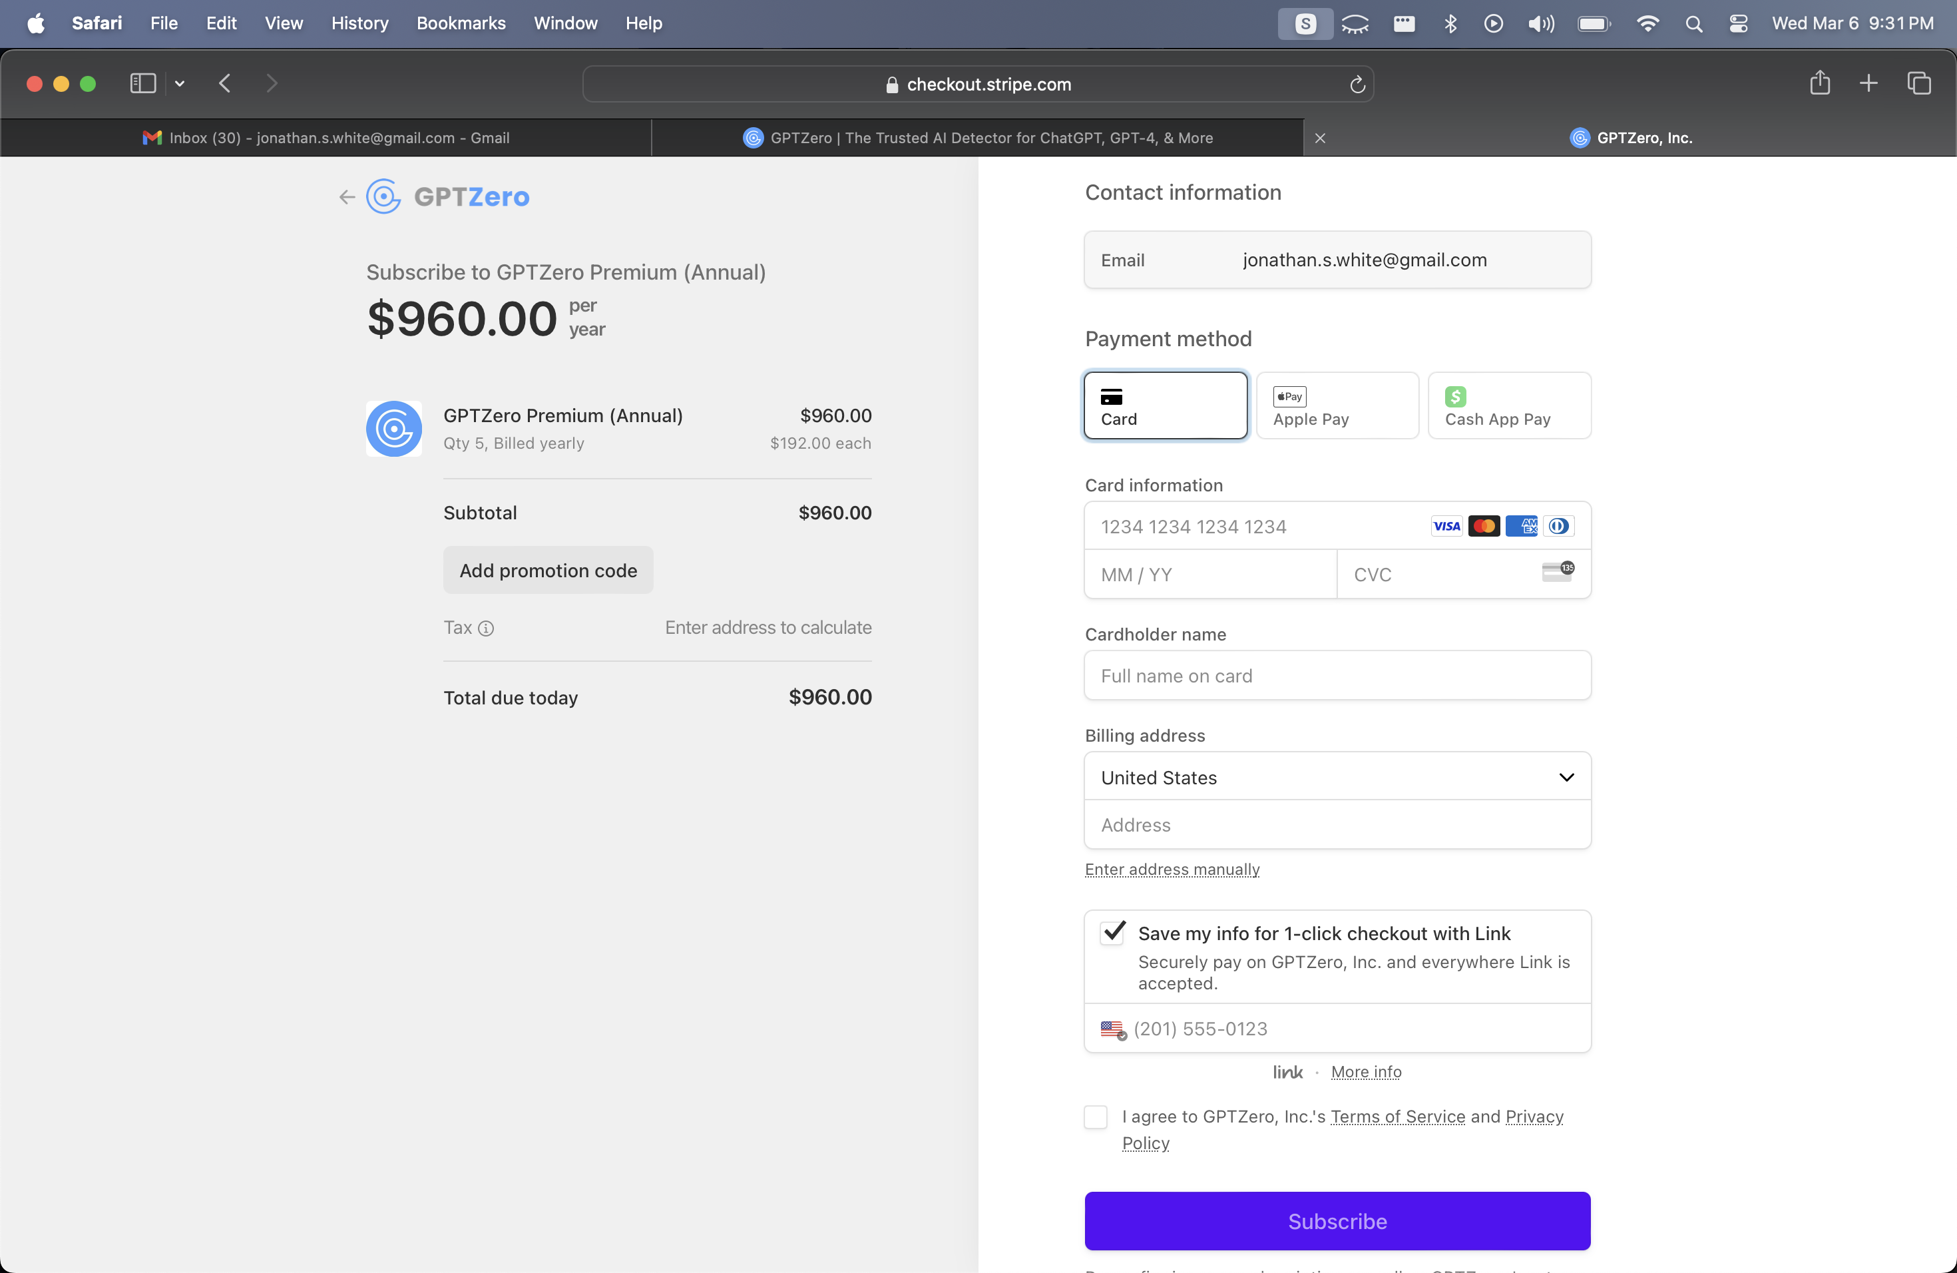
Task: Open the Window menu
Action: (565, 23)
